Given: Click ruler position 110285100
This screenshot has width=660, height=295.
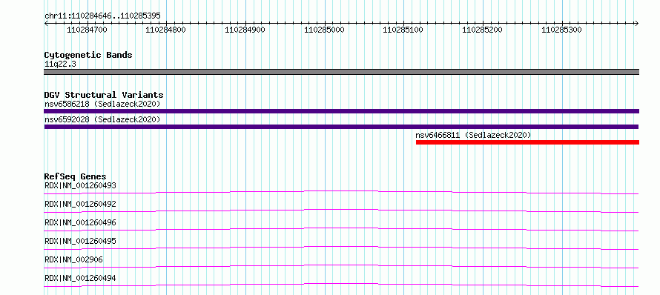Looking at the screenshot, I should (403, 30).
